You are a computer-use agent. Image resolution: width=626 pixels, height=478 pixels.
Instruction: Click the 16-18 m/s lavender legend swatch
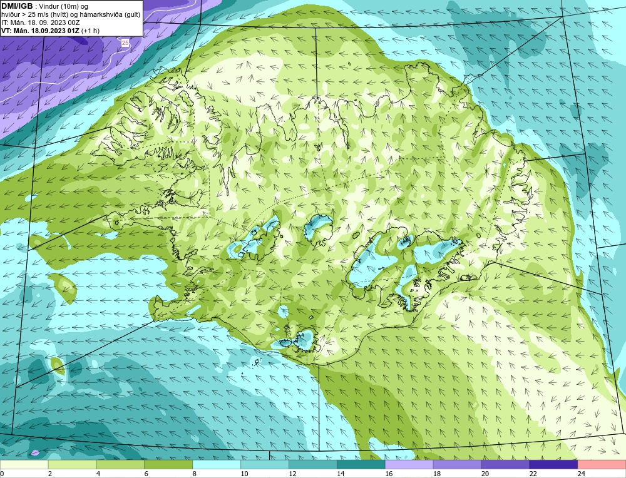409,464
